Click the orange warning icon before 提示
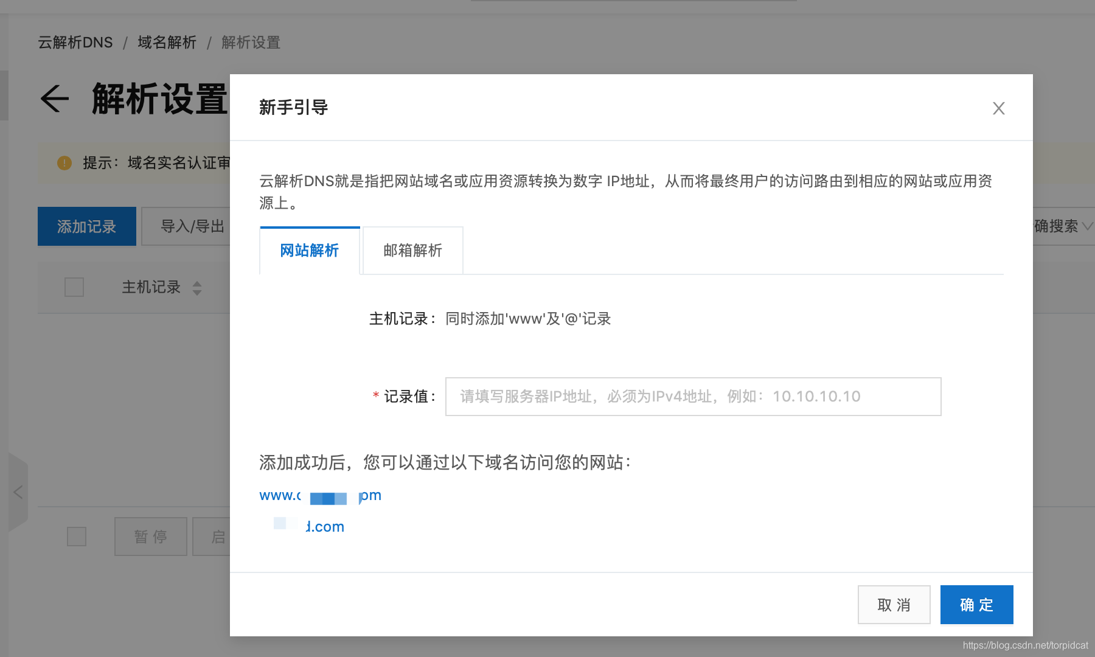Viewport: 1095px width, 657px height. (64, 163)
